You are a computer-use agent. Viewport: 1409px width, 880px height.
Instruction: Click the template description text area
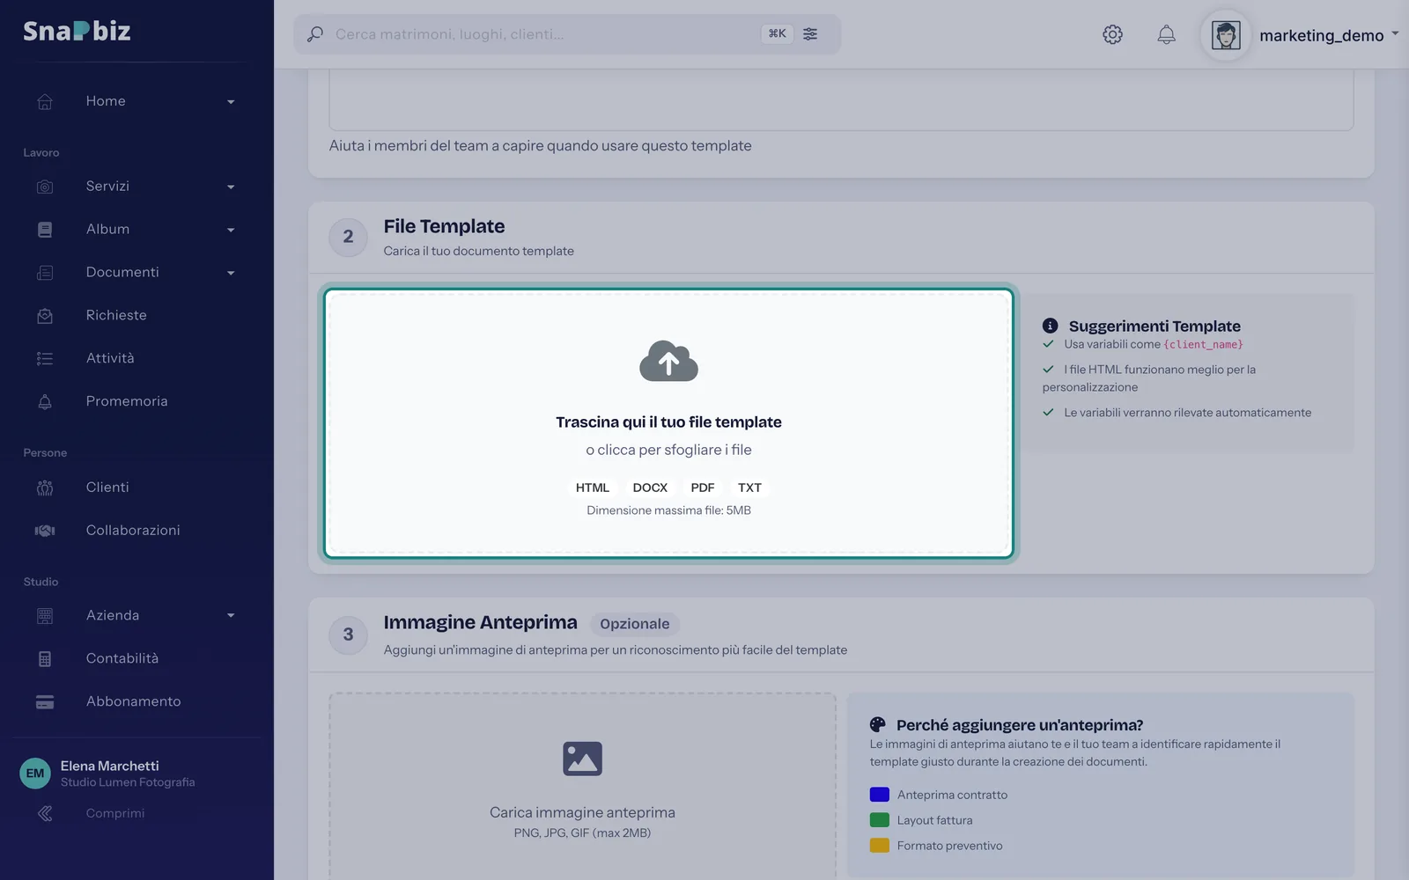point(841,99)
